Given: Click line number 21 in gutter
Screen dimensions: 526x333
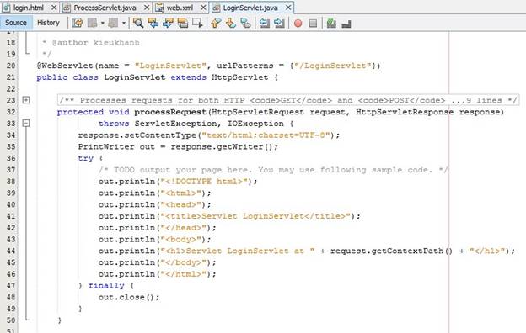Looking at the screenshot, I should point(11,77).
